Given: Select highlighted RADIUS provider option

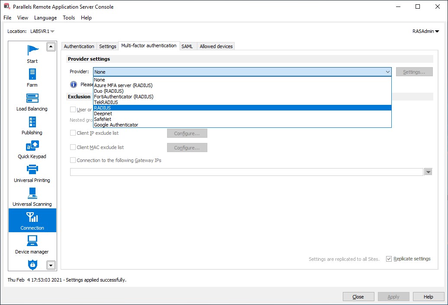Looking at the screenshot, I should (242, 108).
